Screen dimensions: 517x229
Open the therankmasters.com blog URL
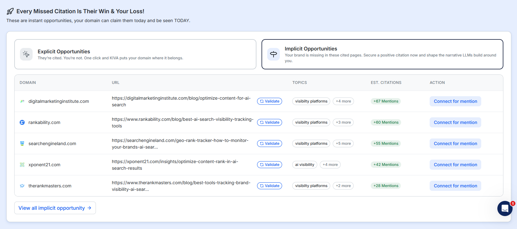[181, 186]
